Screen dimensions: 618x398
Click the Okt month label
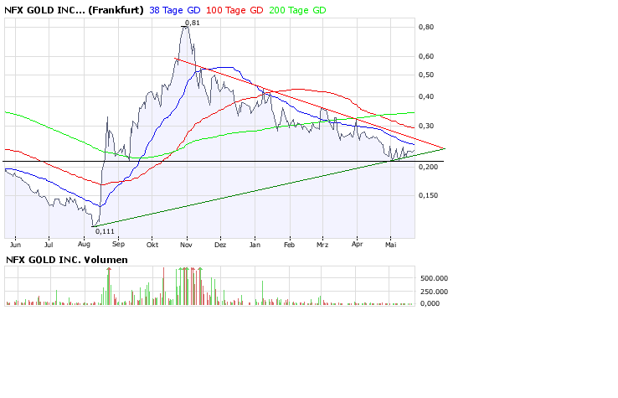tap(152, 245)
